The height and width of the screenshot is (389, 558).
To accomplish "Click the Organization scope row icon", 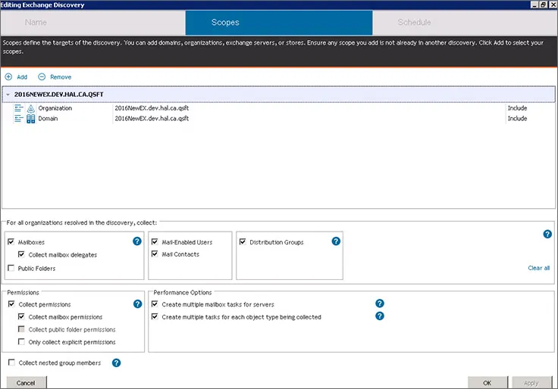I will click(x=31, y=108).
